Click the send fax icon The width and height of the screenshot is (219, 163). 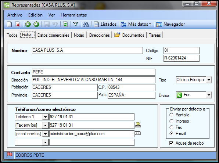(x=138, y=125)
